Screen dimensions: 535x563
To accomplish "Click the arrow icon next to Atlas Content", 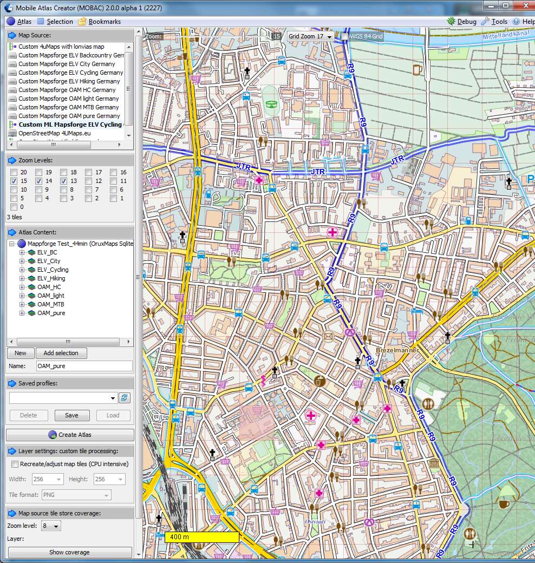I will [12, 232].
